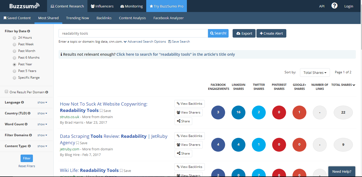Viewport: 362px width, 177px height.
Task: Open the Try BuzzSumo Pro tab
Action: (x=167, y=6)
